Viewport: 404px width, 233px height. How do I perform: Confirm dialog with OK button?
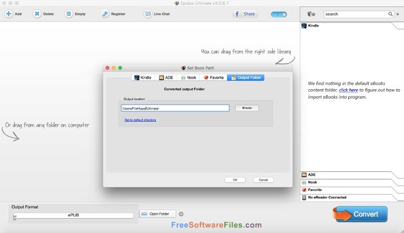click(235, 180)
